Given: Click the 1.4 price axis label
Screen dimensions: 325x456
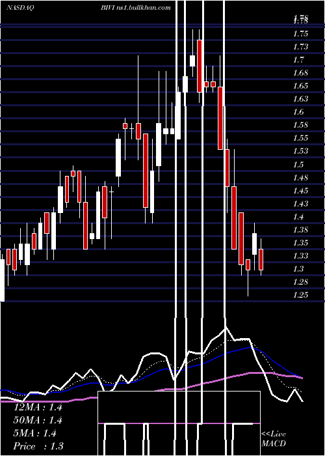Looking at the screenshot, I should click(298, 217).
